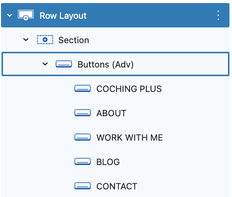This screenshot has height=197, width=232.
Task: Select the WORK WITH ME item
Action: pyautogui.click(x=130, y=138)
